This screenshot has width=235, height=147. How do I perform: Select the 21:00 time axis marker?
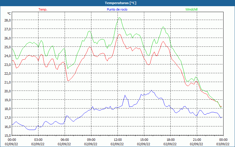coord(197,140)
